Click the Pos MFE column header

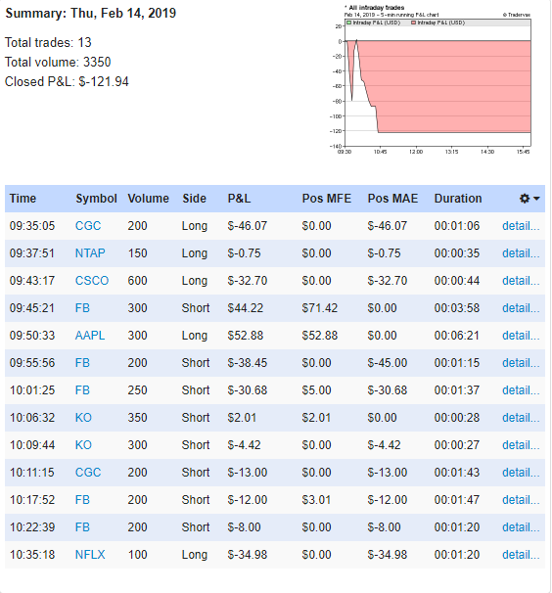[x=327, y=199]
